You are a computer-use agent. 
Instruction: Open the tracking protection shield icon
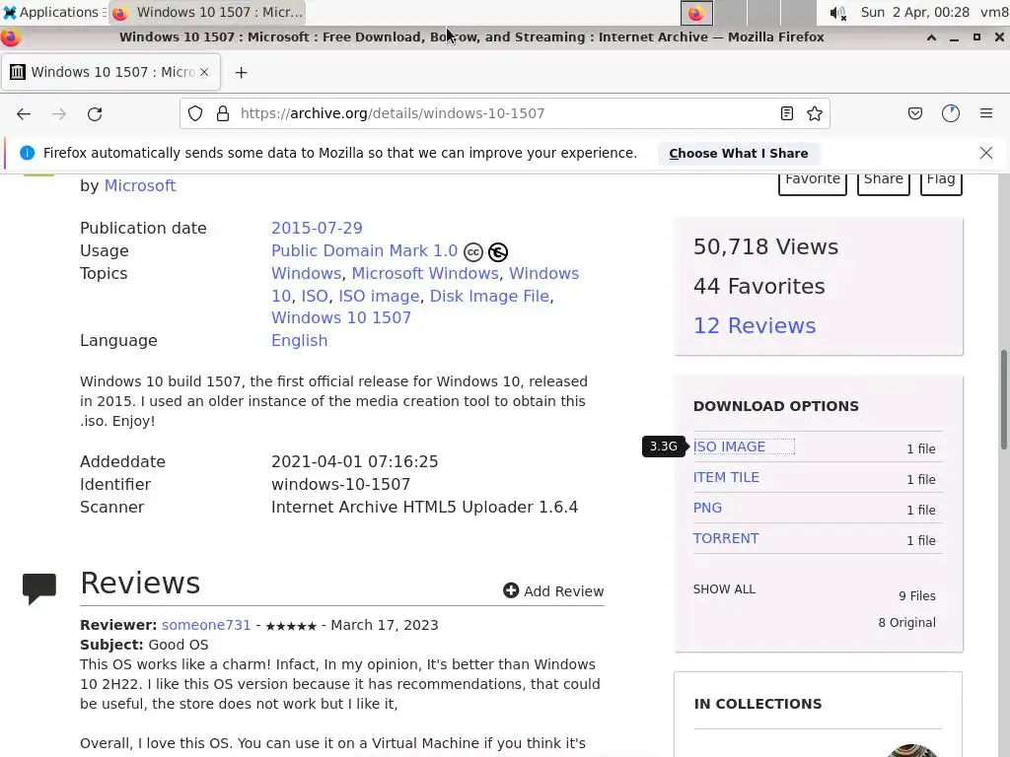click(x=195, y=114)
